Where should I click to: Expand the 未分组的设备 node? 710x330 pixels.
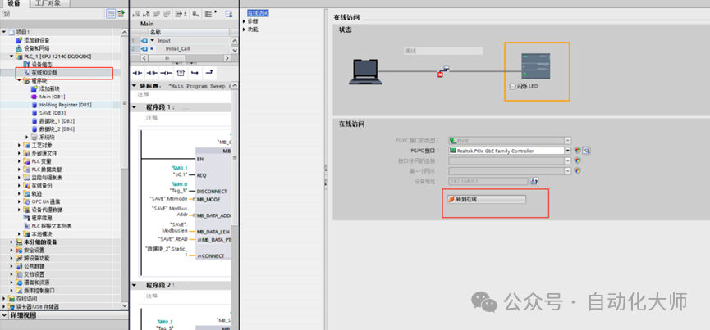coord(11,242)
